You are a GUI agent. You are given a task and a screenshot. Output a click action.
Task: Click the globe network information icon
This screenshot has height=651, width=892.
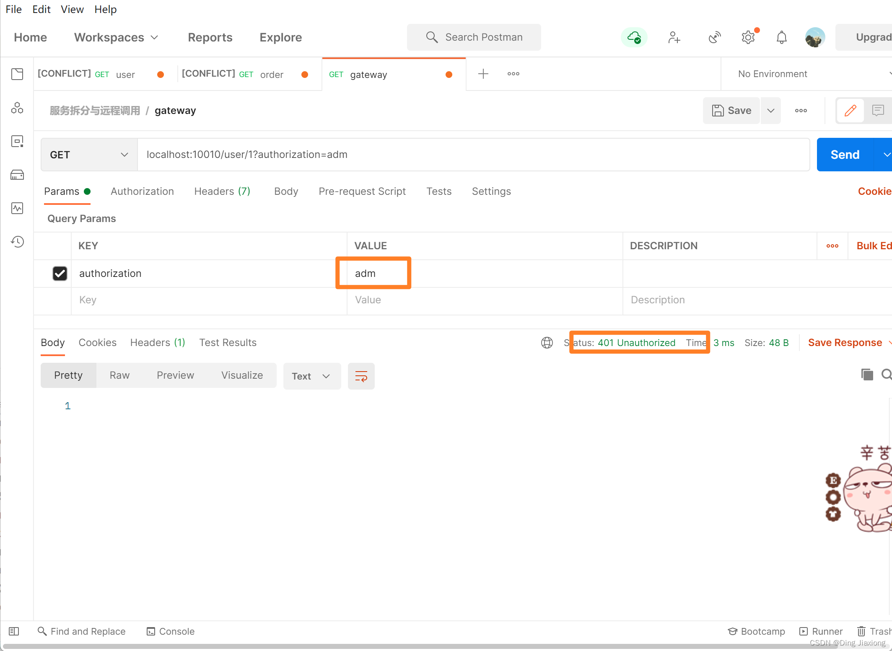tap(547, 343)
